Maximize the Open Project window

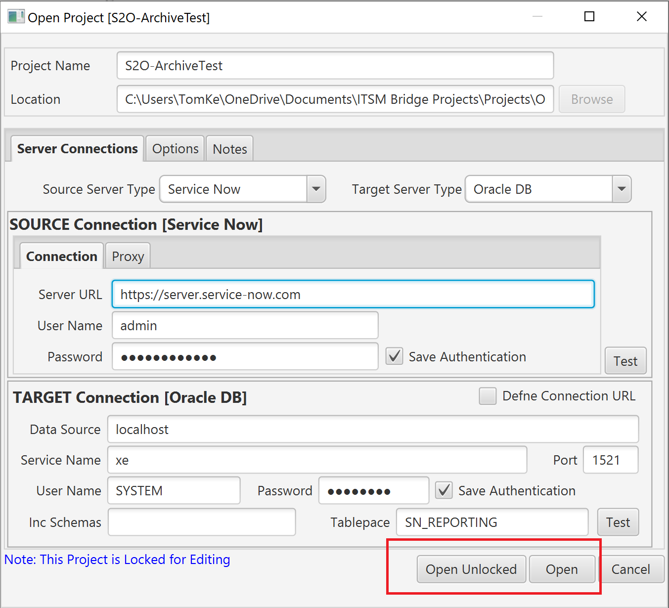[589, 17]
